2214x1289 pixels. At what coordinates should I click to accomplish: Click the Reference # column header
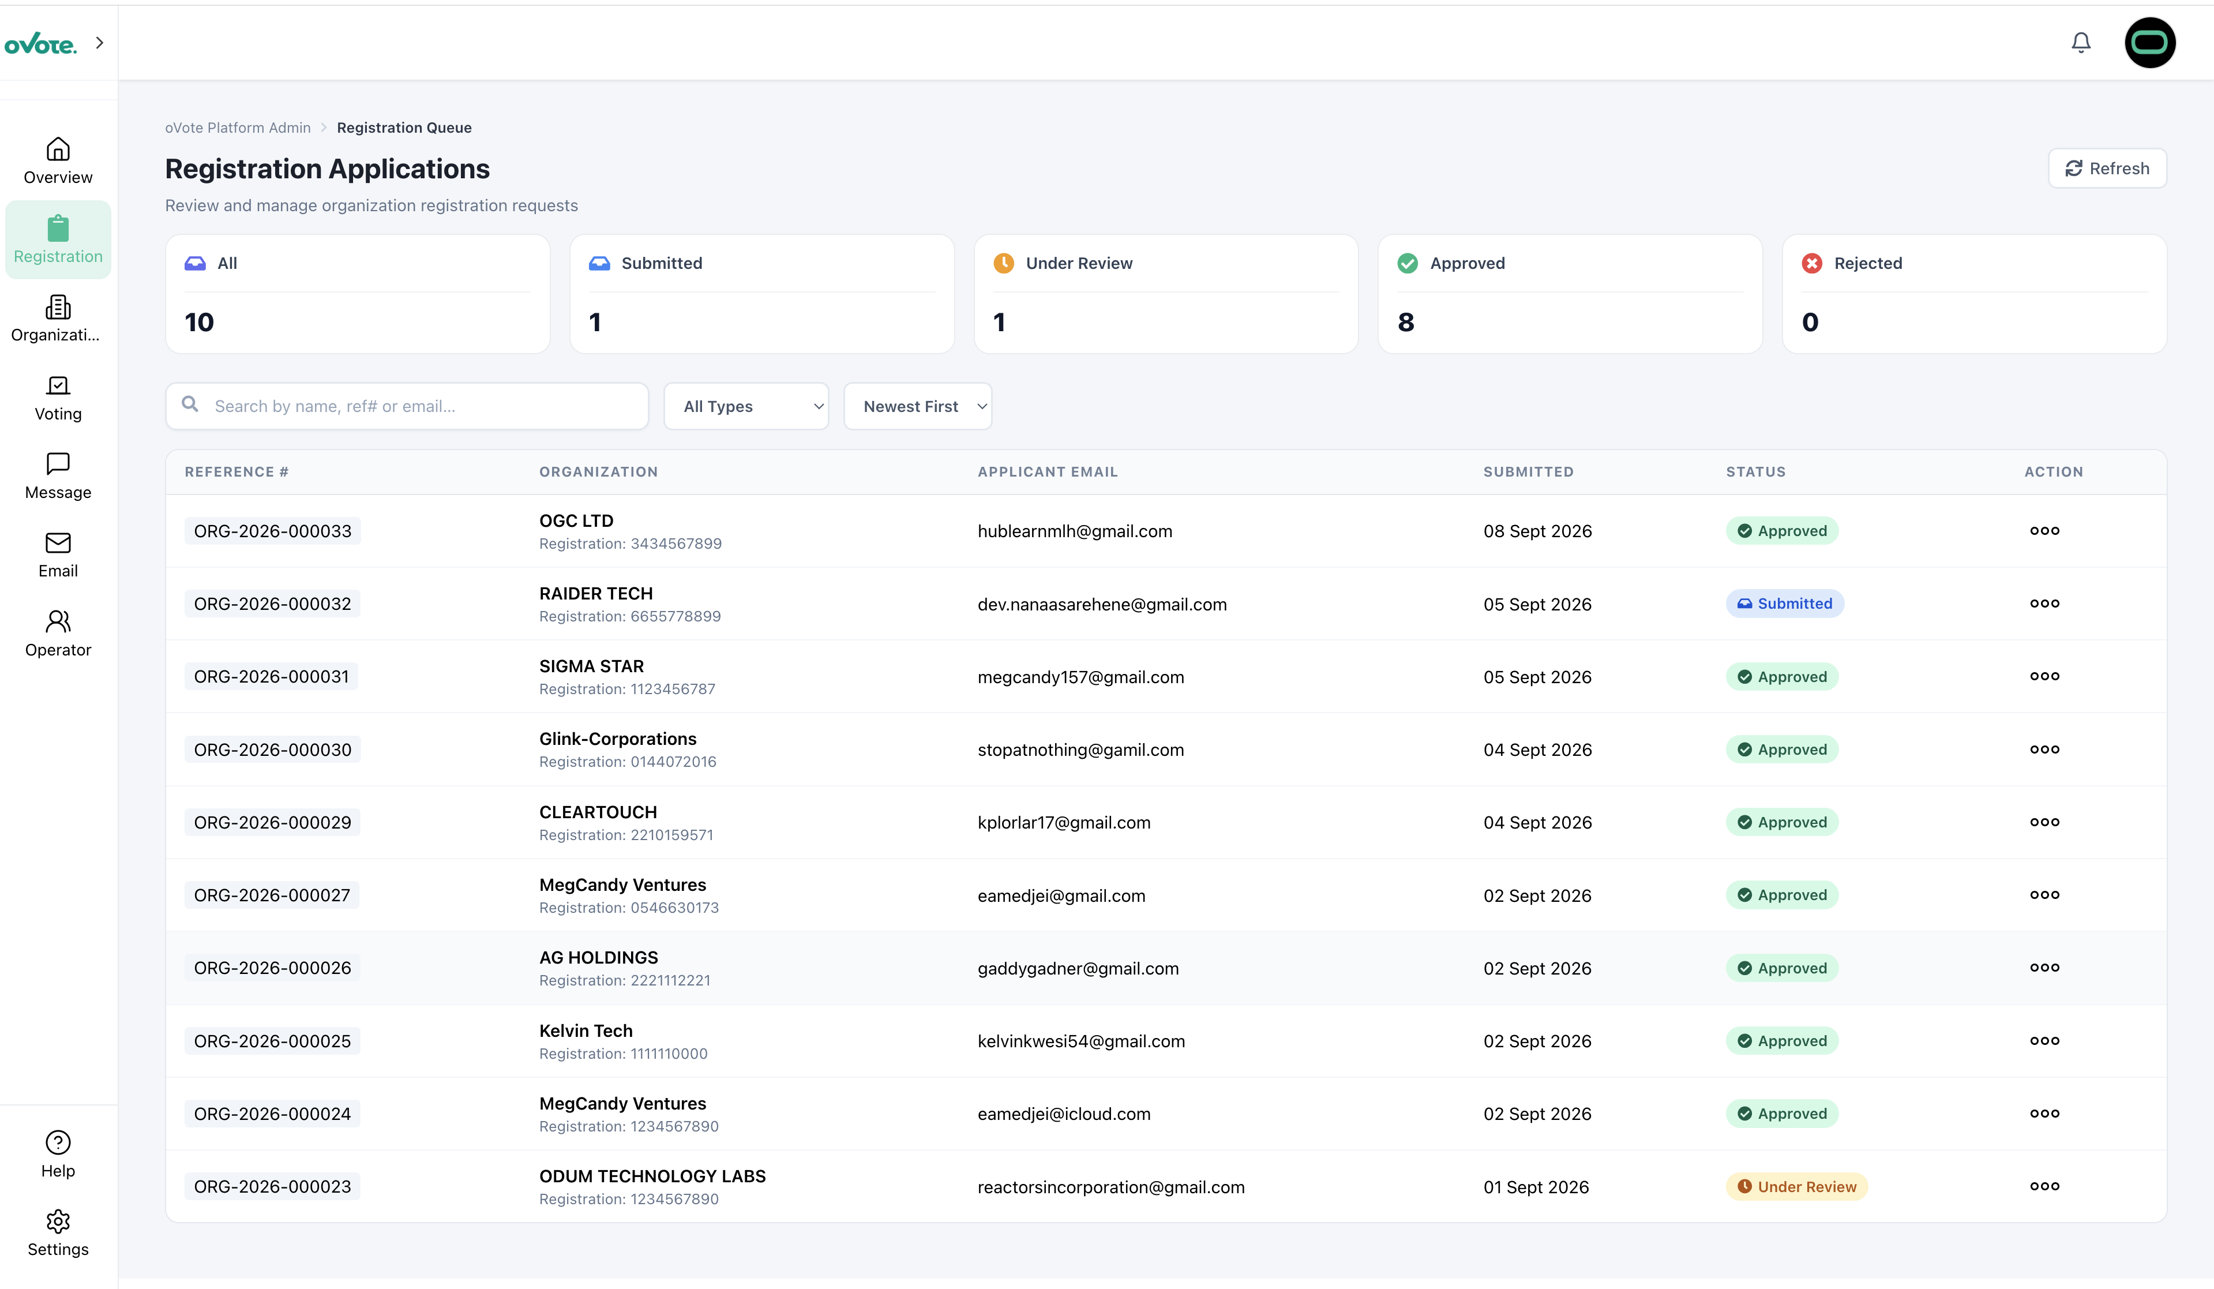pos(237,472)
